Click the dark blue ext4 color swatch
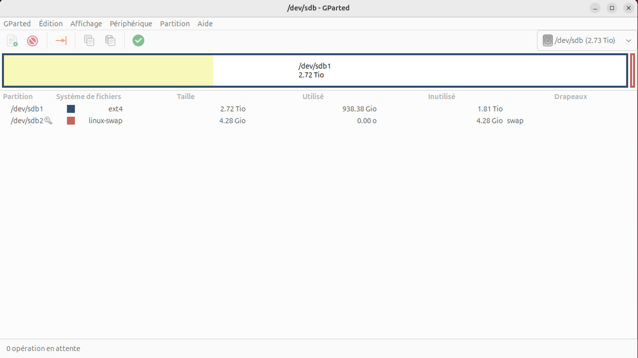The height and width of the screenshot is (358, 638). point(71,109)
